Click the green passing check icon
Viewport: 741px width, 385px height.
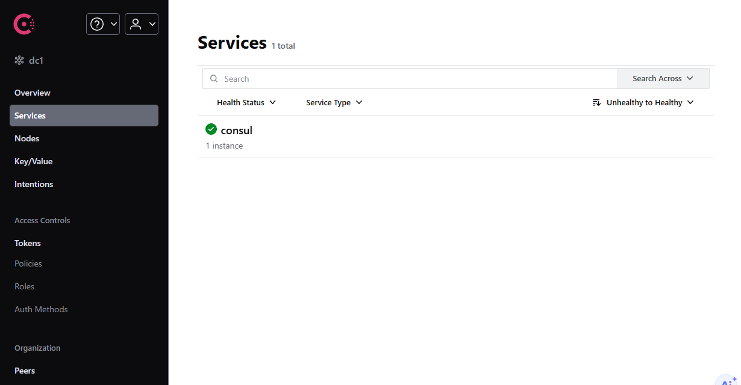[x=211, y=129]
